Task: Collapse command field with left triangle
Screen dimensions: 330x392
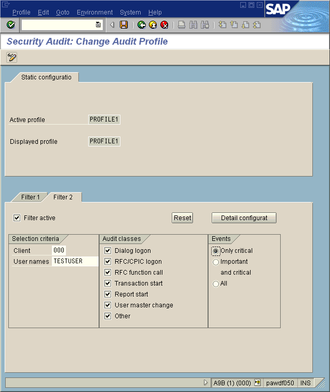Action: click(112, 25)
